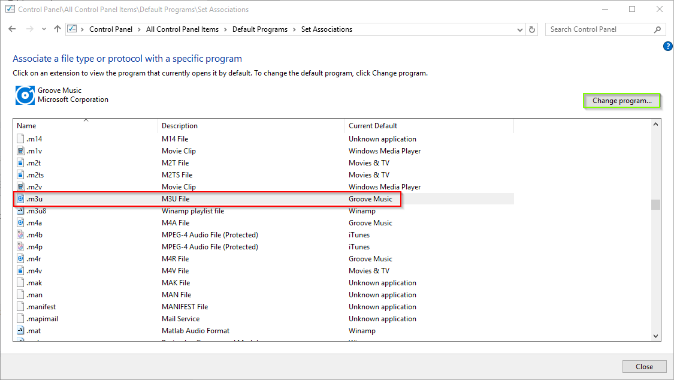Select the .m1v movie clip icon

coord(20,151)
